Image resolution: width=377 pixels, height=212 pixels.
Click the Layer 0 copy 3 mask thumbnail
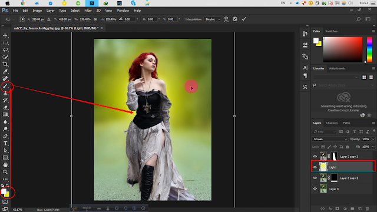coord(334,157)
